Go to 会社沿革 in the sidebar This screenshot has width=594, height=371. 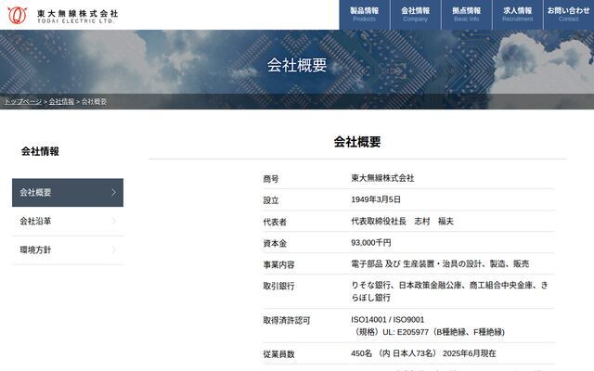[x=68, y=221]
